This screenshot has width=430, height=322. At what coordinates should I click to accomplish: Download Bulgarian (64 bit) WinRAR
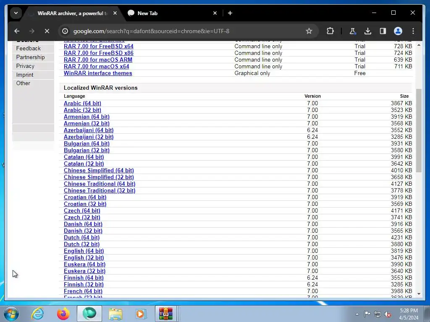[87, 143]
